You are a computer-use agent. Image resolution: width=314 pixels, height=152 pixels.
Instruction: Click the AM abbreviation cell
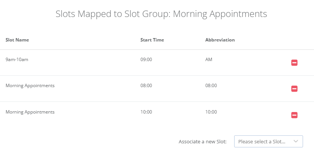click(x=209, y=59)
